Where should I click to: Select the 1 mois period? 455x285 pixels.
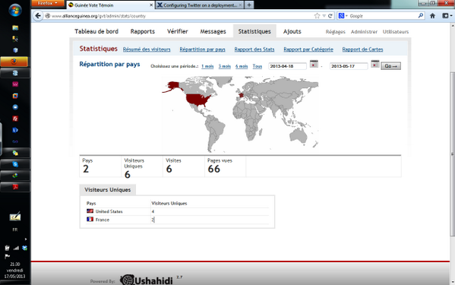click(x=207, y=66)
